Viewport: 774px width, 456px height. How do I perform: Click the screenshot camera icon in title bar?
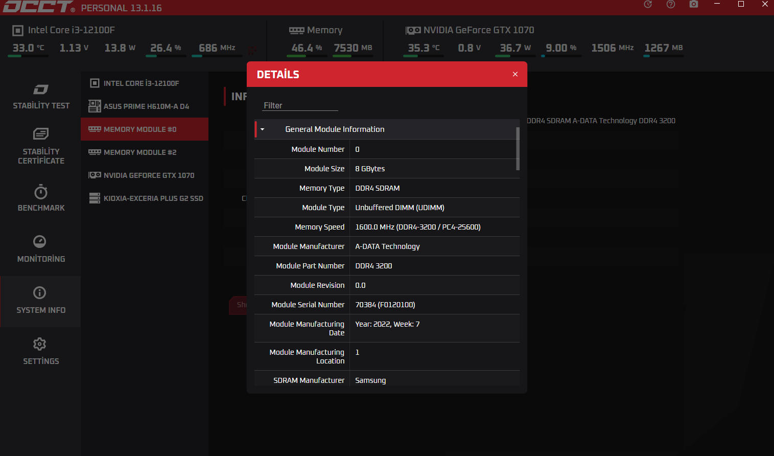tap(693, 4)
